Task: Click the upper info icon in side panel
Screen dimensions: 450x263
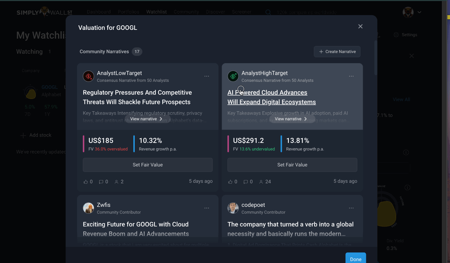Action: coord(406,152)
